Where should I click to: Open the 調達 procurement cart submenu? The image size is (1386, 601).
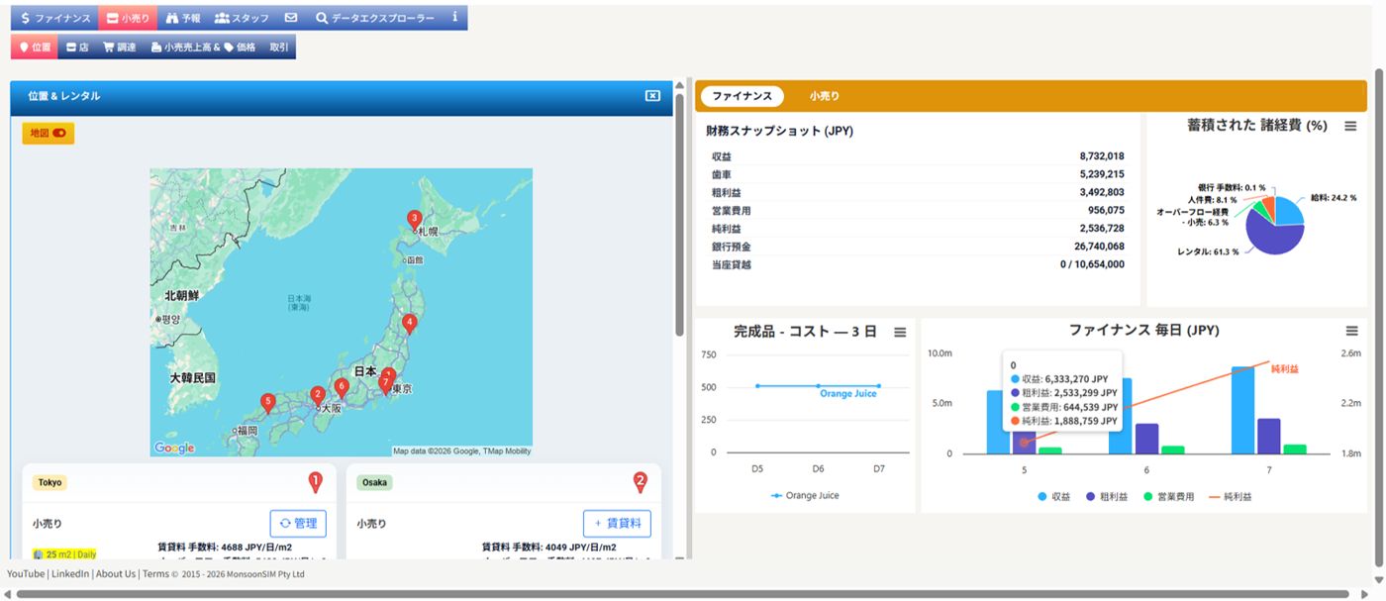click(120, 47)
